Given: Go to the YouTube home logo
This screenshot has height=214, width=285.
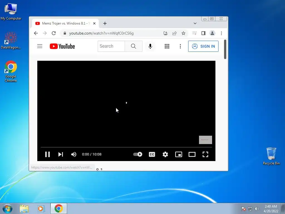Looking at the screenshot, I should [62, 46].
